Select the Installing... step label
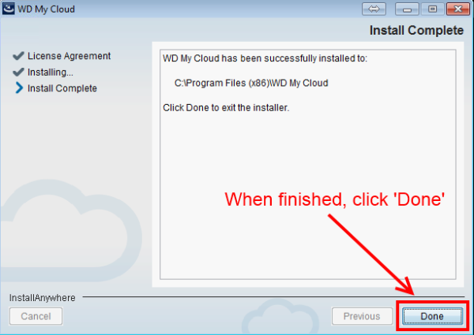This screenshot has width=474, height=335. [51, 73]
